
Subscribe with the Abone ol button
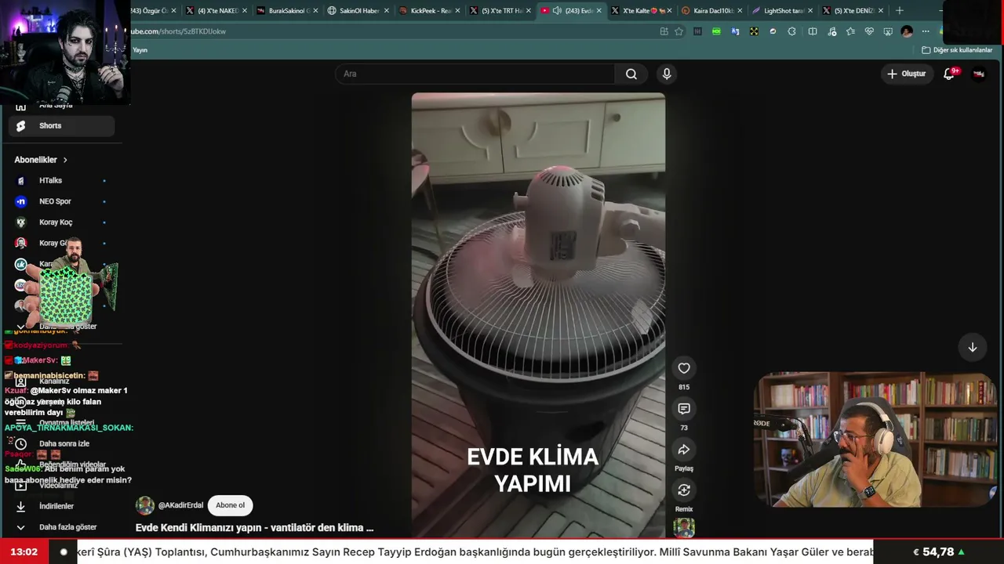230,505
